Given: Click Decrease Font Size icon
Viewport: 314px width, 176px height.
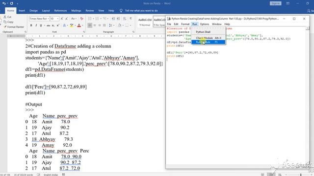Looking at the screenshot, I should pyautogui.click(x=67, y=19).
